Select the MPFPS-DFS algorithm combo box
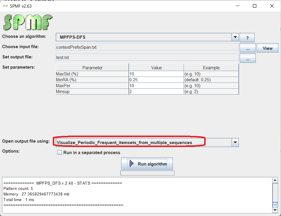Image resolution: width=281 pixels, height=216 pixels. pyautogui.click(x=144, y=37)
